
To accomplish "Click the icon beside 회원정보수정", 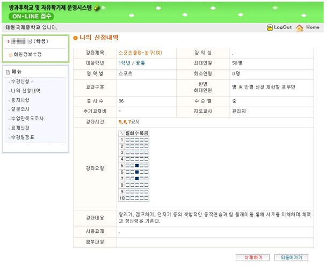I will [x=10, y=55].
